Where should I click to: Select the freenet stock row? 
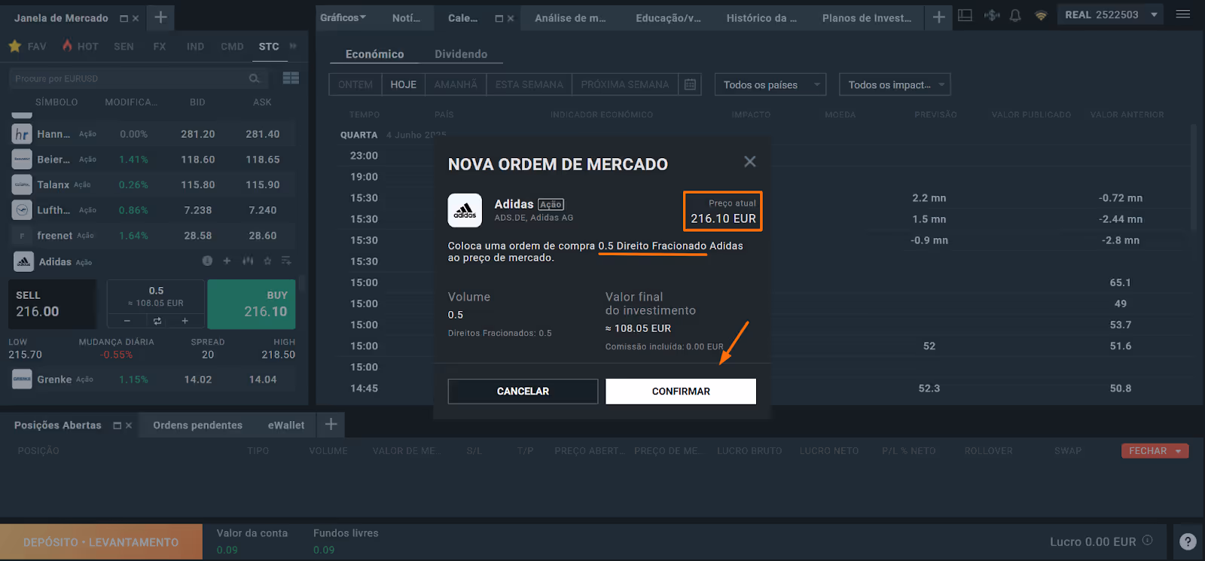153,236
